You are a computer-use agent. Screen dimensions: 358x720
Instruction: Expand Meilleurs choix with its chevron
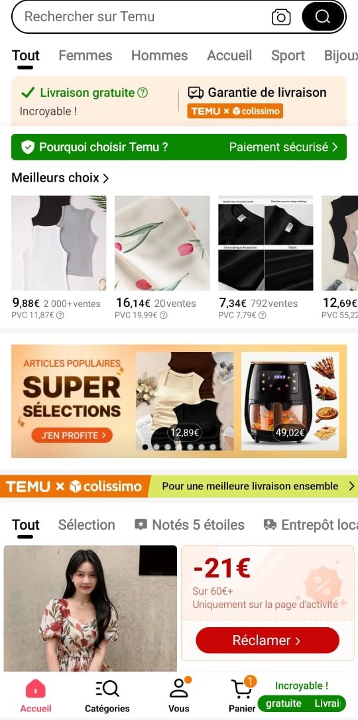[x=105, y=178]
